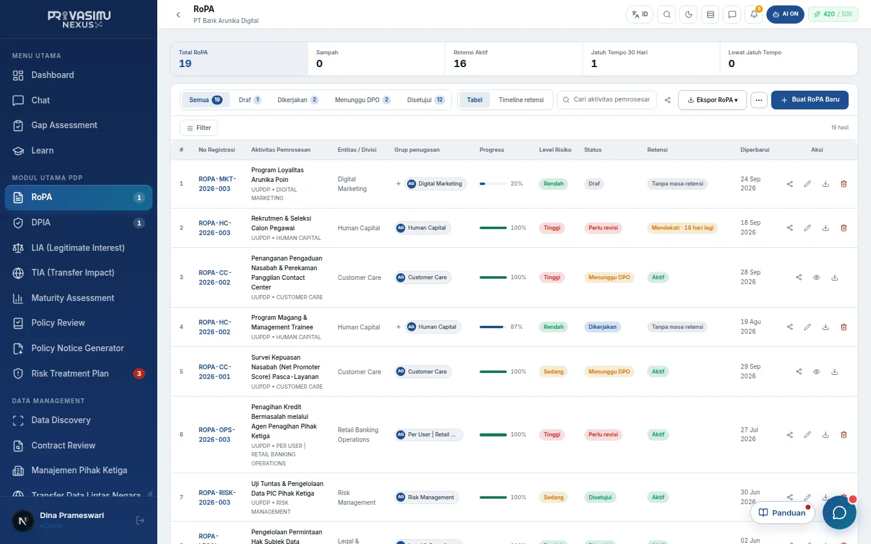The height and width of the screenshot is (544, 871).
Task: Add a group to the Digital Marketing assignment
Action: pos(398,184)
